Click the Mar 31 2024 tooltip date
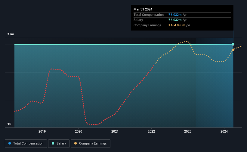 point(143,9)
